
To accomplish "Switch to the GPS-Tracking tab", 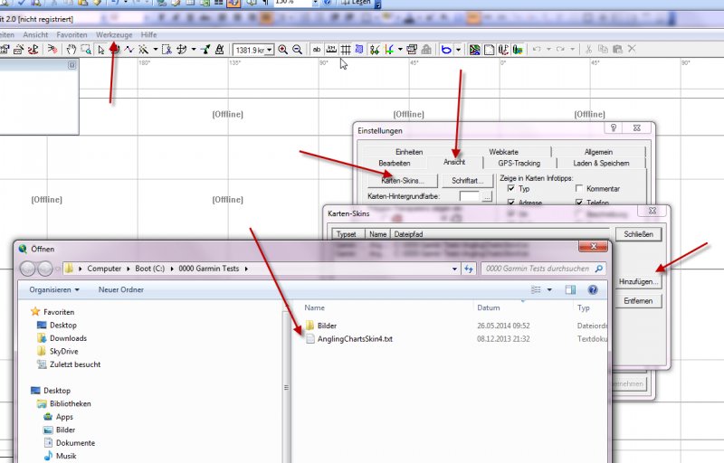I will pos(519,163).
